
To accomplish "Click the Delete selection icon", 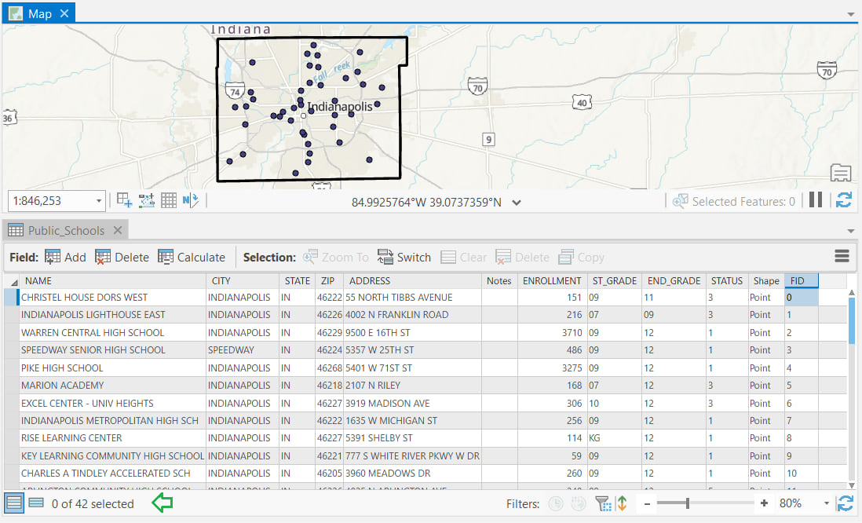I will coord(503,257).
